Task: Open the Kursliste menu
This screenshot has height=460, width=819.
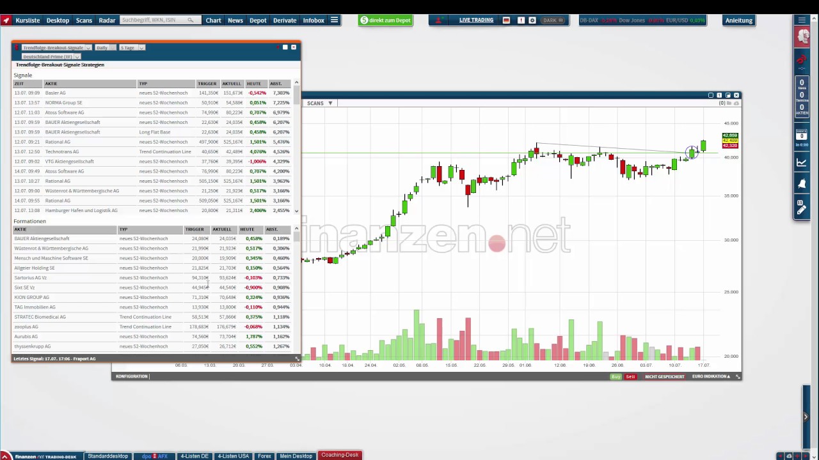Action: (x=28, y=20)
